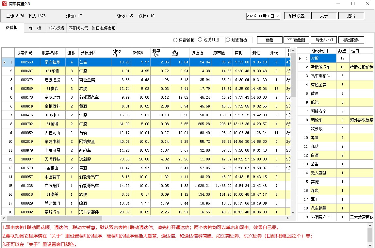375x248 pixels.
Task: Click the up arrow of main table scrollbar
Action: [293, 51]
